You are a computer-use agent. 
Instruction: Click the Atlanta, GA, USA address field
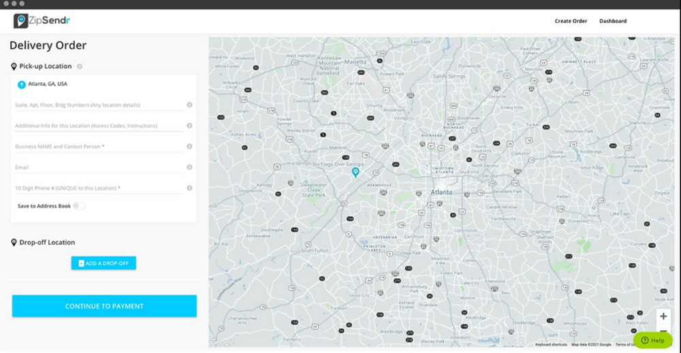tap(48, 84)
